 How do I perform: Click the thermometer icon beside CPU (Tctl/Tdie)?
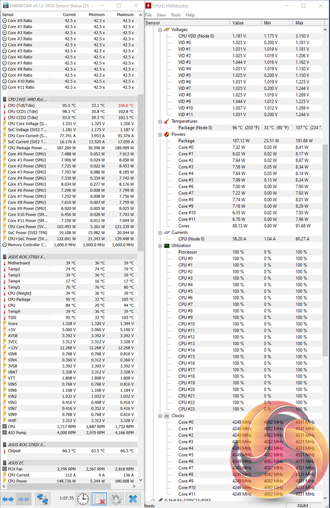(x=5, y=105)
